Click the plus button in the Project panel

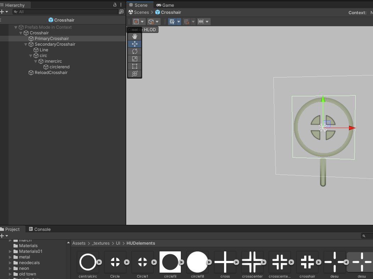(2, 236)
